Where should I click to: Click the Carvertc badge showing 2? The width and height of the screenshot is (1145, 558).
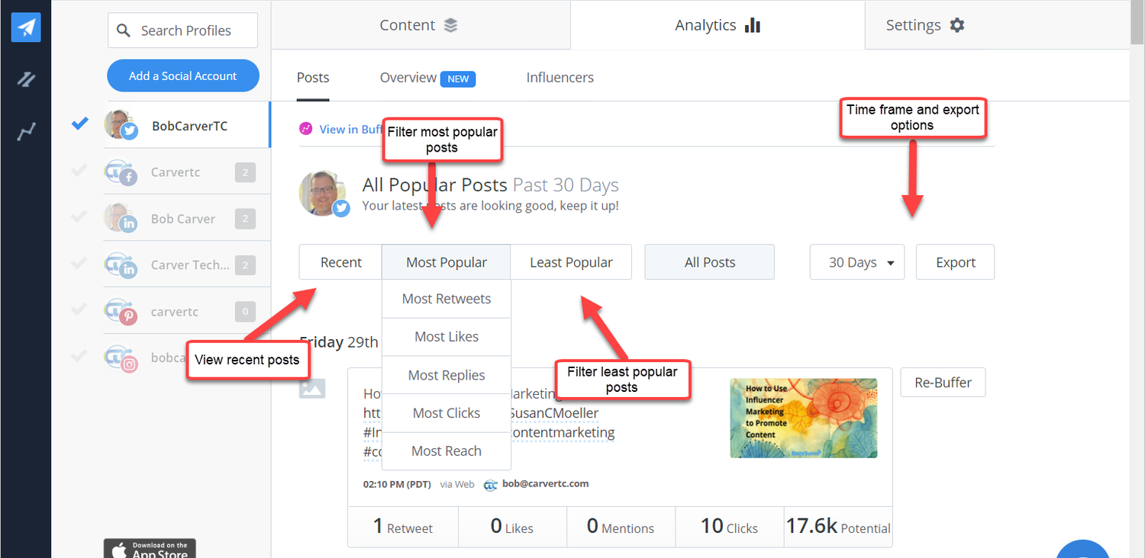pos(245,172)
